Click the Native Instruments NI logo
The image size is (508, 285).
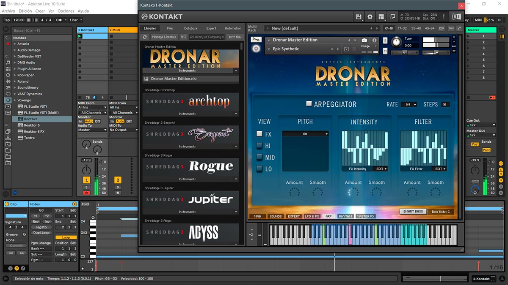tap(456, 17)
